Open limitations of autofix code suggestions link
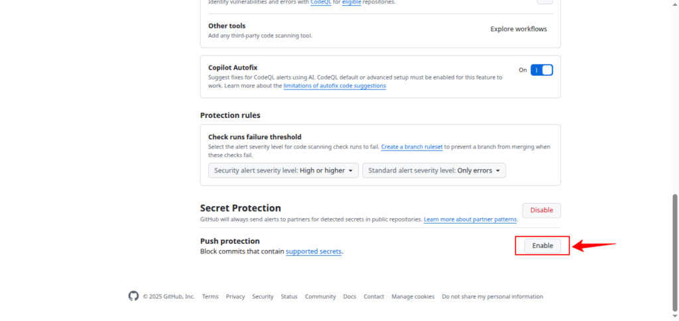This screenshot has height=321, width=679. 334,86
